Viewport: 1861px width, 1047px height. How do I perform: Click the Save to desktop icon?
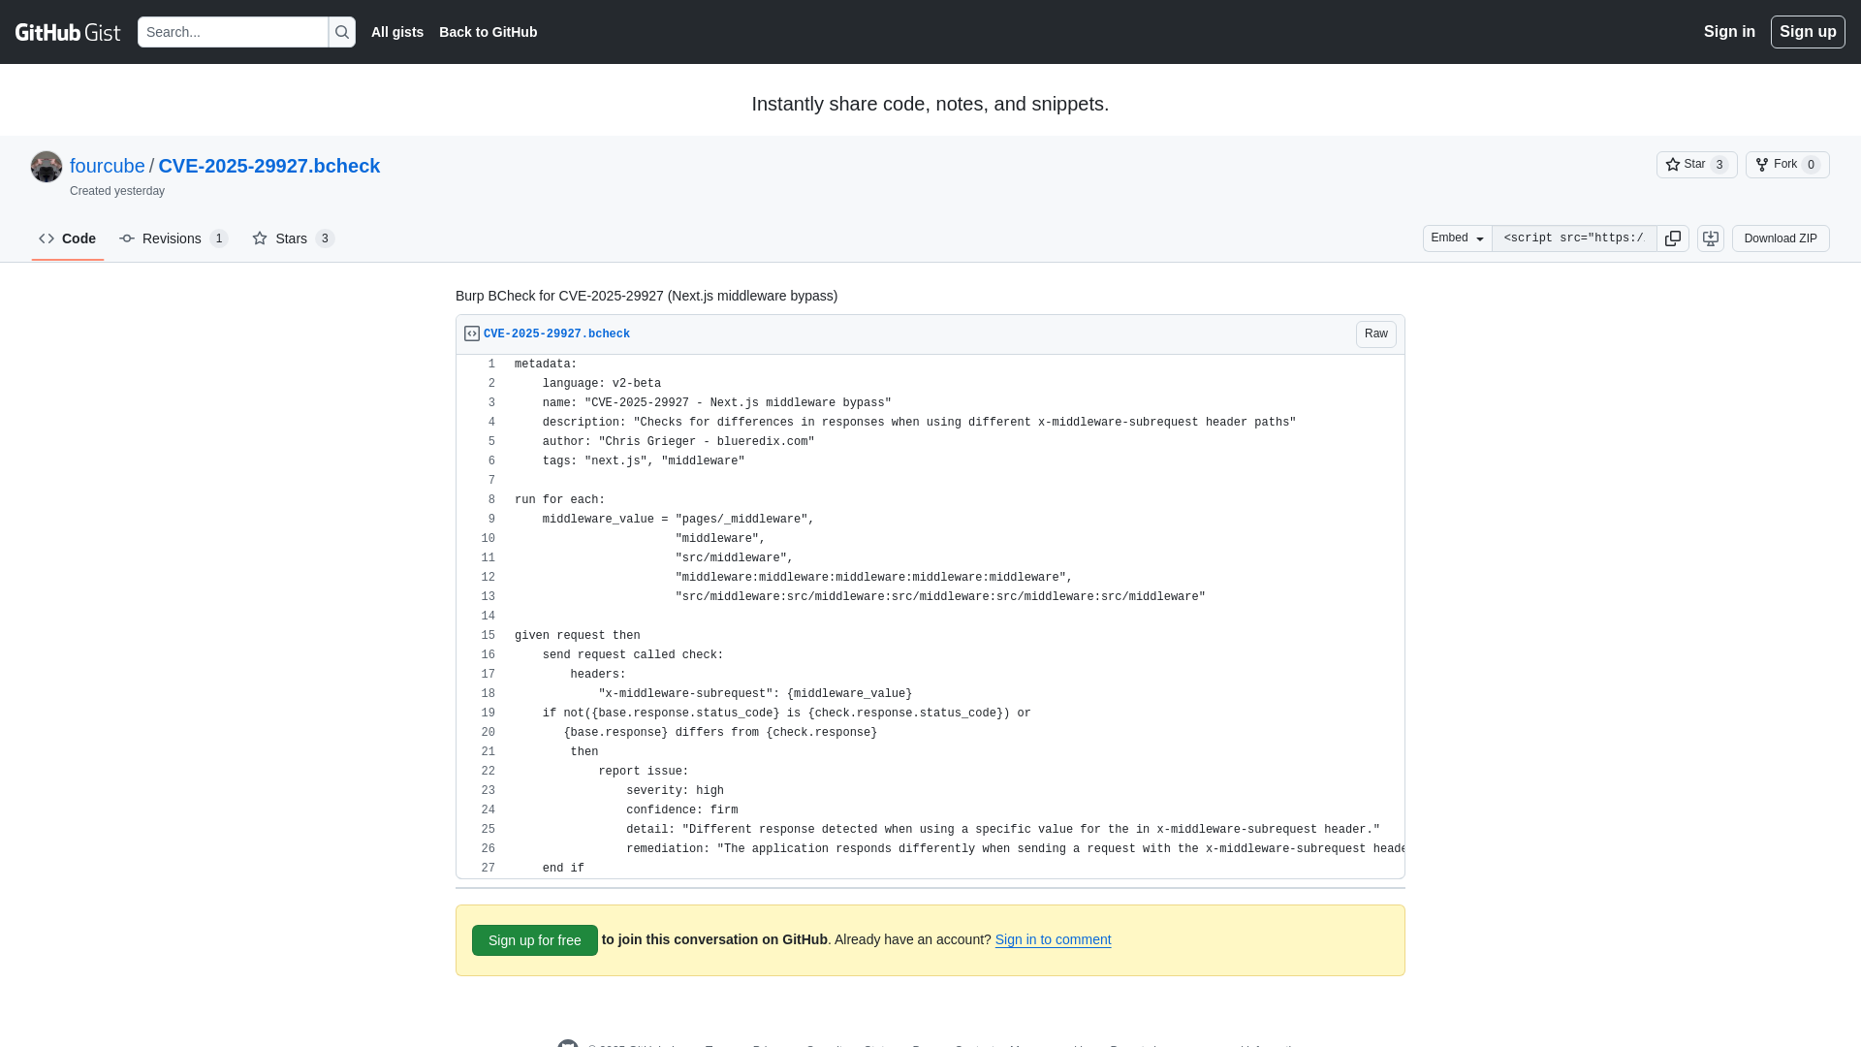[x=1711, y=238]
